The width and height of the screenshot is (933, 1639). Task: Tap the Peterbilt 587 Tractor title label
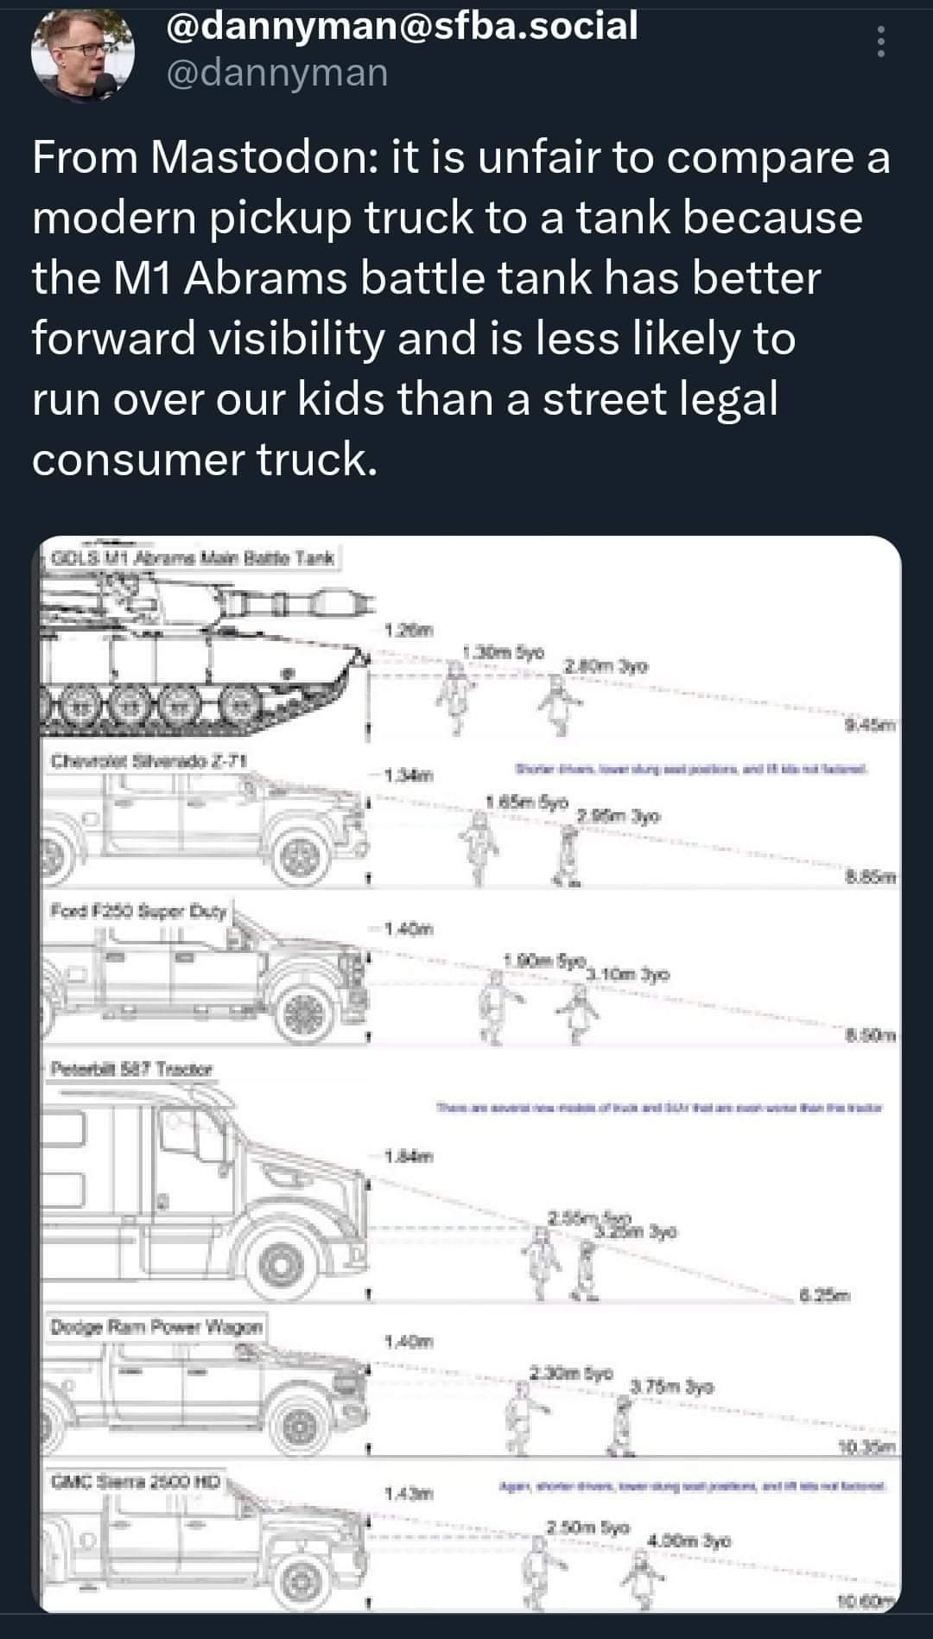coord(132,1069)
